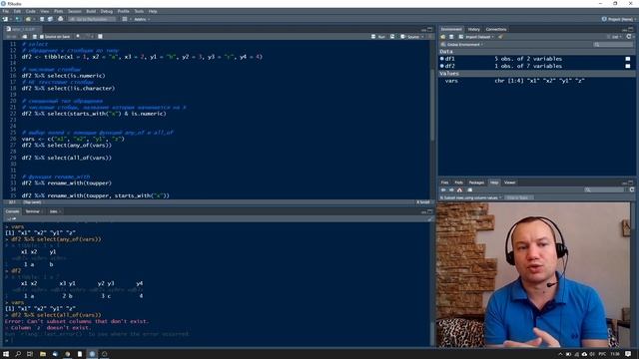
Task: Open the Project dropdown at top right
Action: [619, 19]
